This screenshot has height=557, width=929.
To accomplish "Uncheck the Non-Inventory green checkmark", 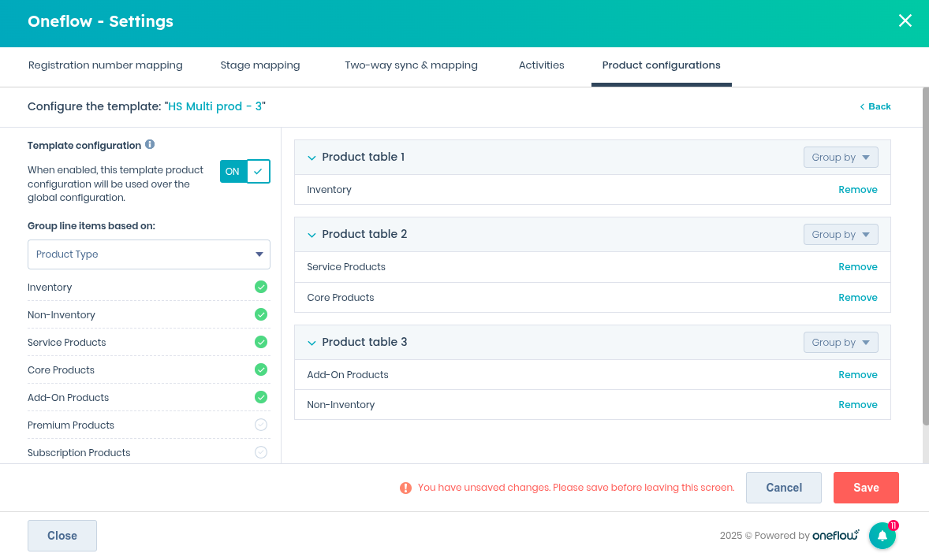I will (x=261, y=314).
